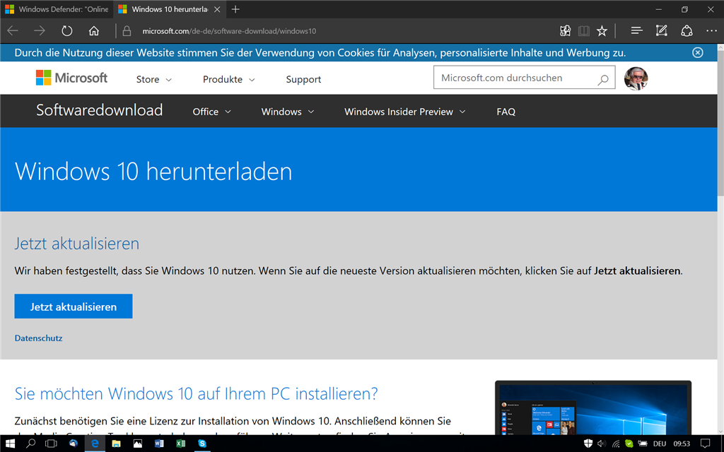Open the volume tray icon
724x452 pixels.
[601, 444]
